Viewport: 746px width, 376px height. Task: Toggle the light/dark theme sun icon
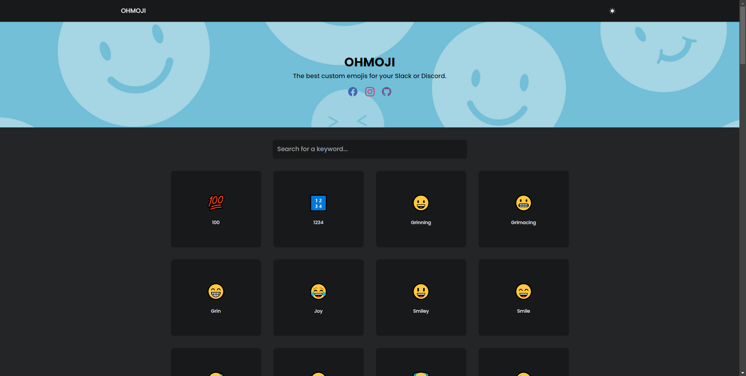(x=612, y=11)
